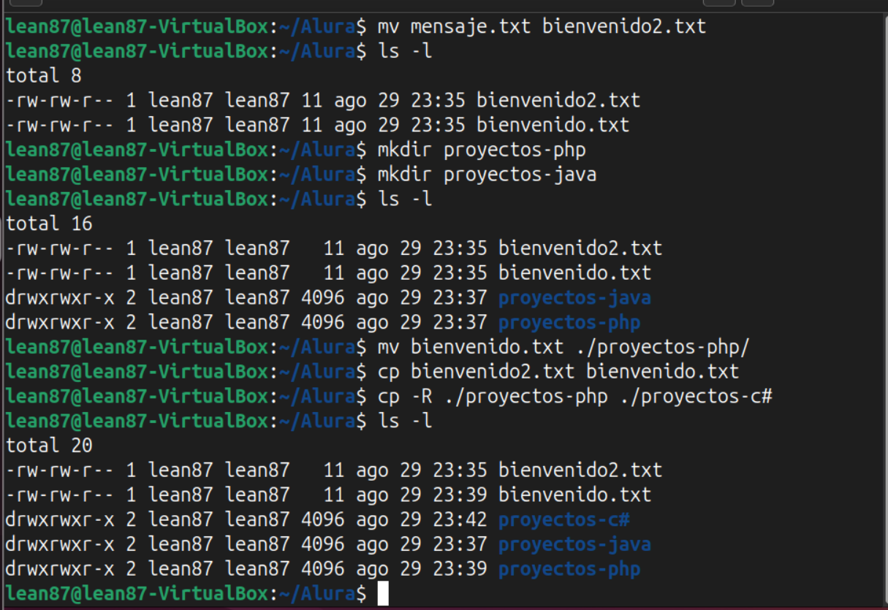888x610 pixels.
Task: Click proyectos-java in the last listing
Action: (x=574, y=544)
